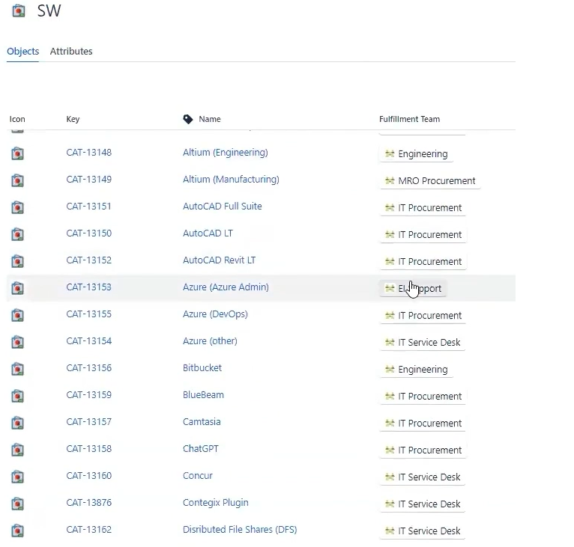Click IT Procurement tag for Azure (DevOps)
The width and height of the screenshot is (574, 547).
point(423,316)
